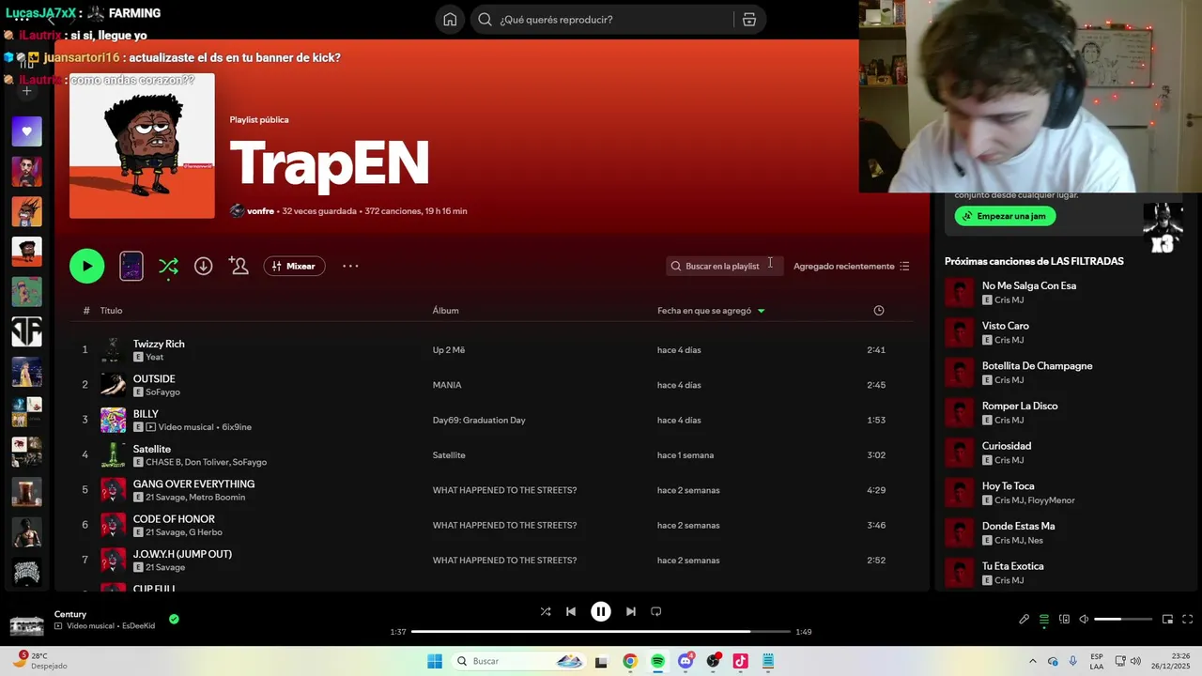The width and height of the screenshot is (1202, 676).
Task: Sort by 'Fecha en que se agregó' column
Action: click(x=711, y=311)
